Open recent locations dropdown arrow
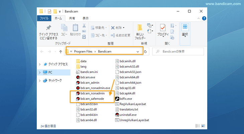 click(55, 52)
